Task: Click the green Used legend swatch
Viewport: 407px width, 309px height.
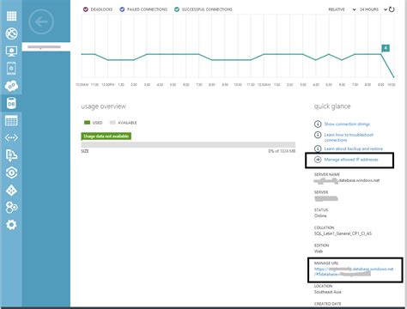Action: [87, 123]
